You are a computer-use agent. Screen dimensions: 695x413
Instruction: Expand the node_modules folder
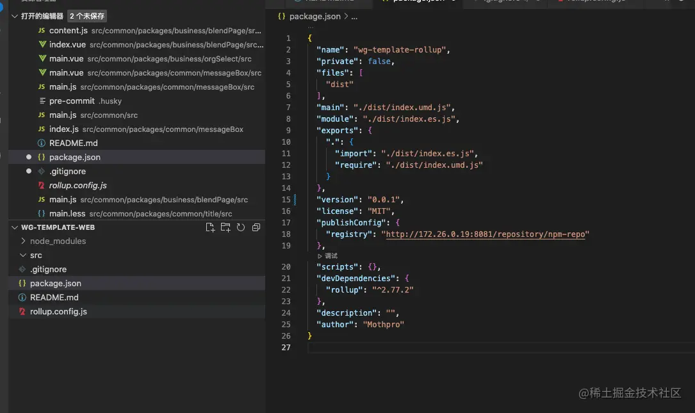pyautogui.click(x=23, y=241)
